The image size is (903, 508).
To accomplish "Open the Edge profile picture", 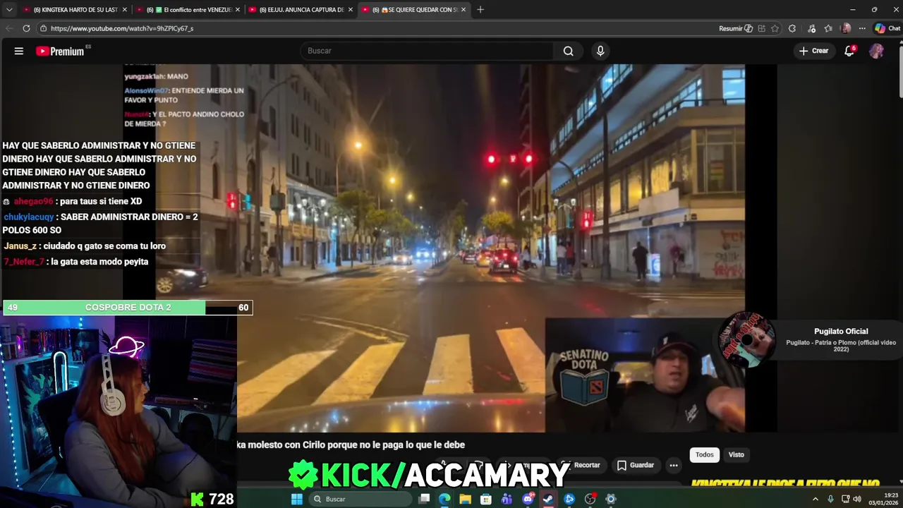I will coord(846,28).
